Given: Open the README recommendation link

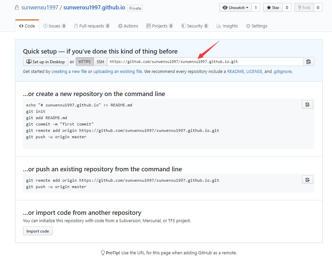Looking at the screenshot, I should tap(236, 72).
